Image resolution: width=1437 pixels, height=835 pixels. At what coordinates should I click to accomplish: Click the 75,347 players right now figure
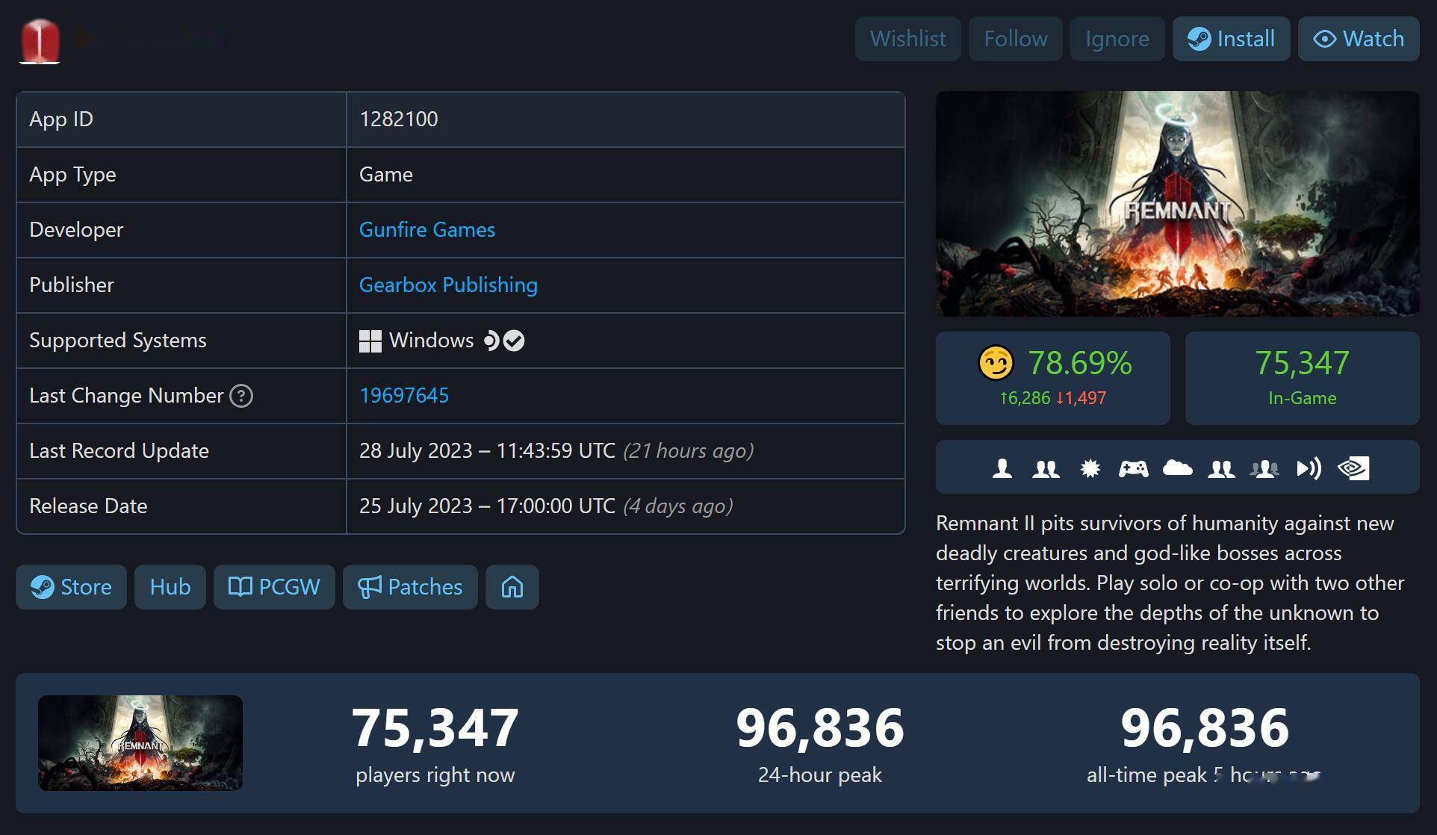coord(435,727)
